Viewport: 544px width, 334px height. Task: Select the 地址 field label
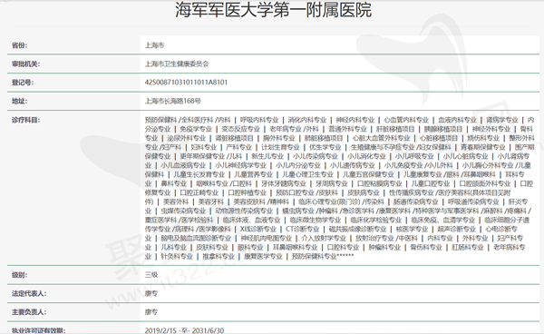19,101
